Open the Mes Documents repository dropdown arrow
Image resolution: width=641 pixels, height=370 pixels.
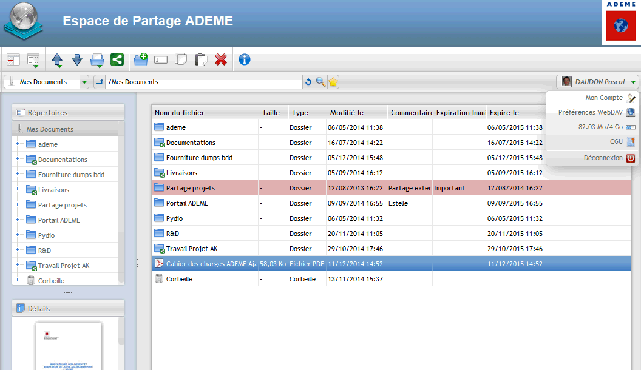(84, 82)
